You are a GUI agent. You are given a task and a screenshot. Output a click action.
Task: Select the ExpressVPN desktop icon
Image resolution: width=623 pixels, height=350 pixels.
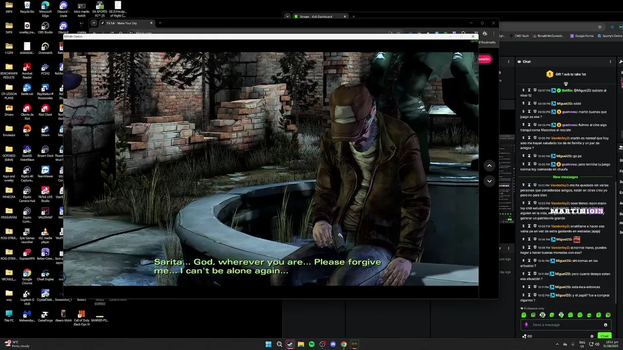[27, 254]
